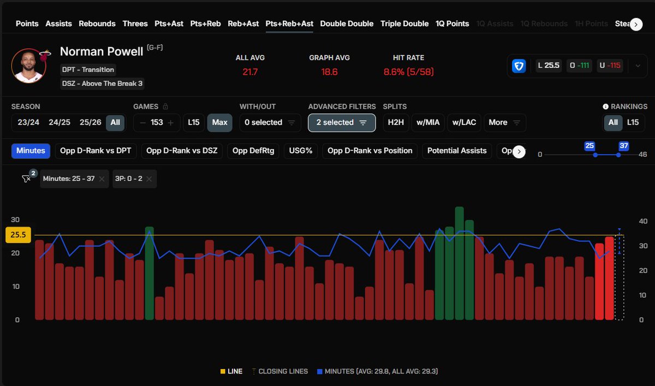This screenshot has height=386, width=655.
Task: Select the Under -115 odds chip
Action: pyautogui.click(x=610, y=66)
